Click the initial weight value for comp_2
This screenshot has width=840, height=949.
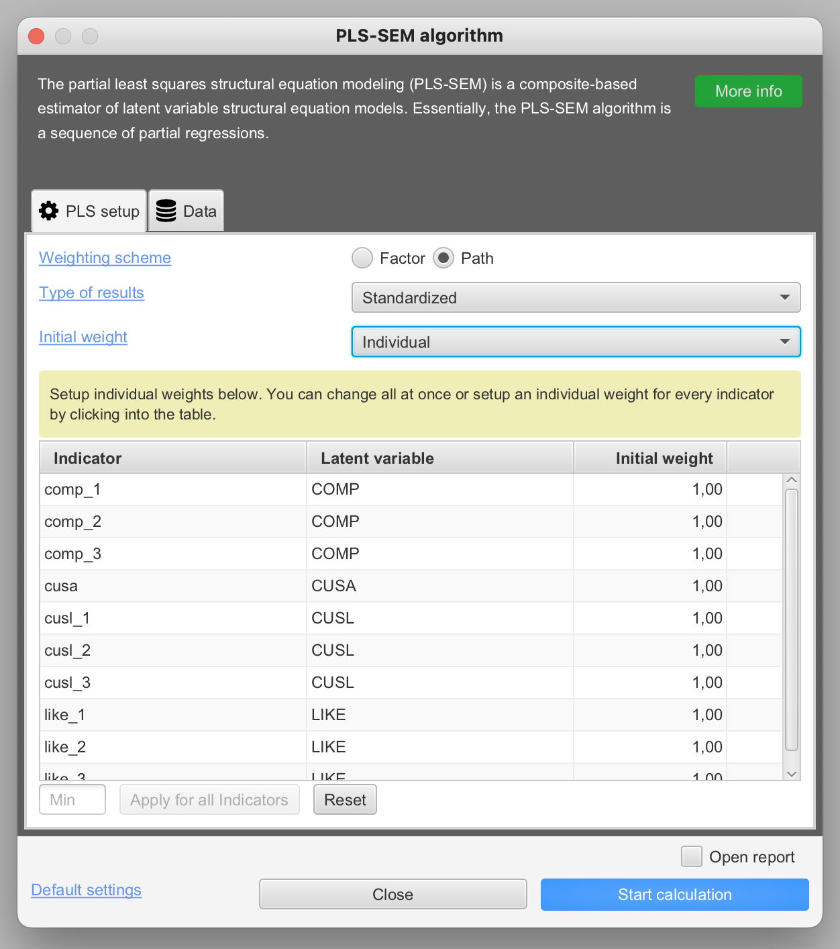click(x=650, y=521)
